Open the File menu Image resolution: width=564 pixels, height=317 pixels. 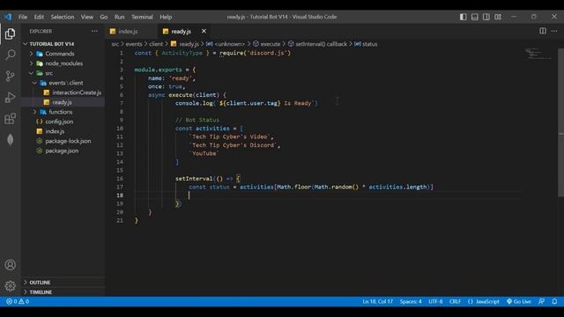point(23,17)
